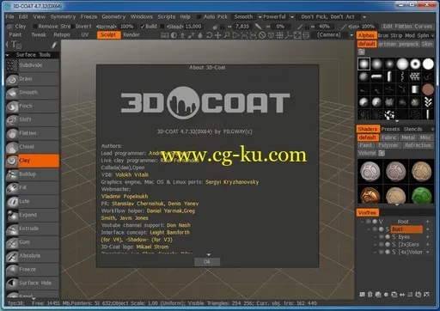Select the Chisel tool
This screenshot has height=311, width=440.
[32, 147]
